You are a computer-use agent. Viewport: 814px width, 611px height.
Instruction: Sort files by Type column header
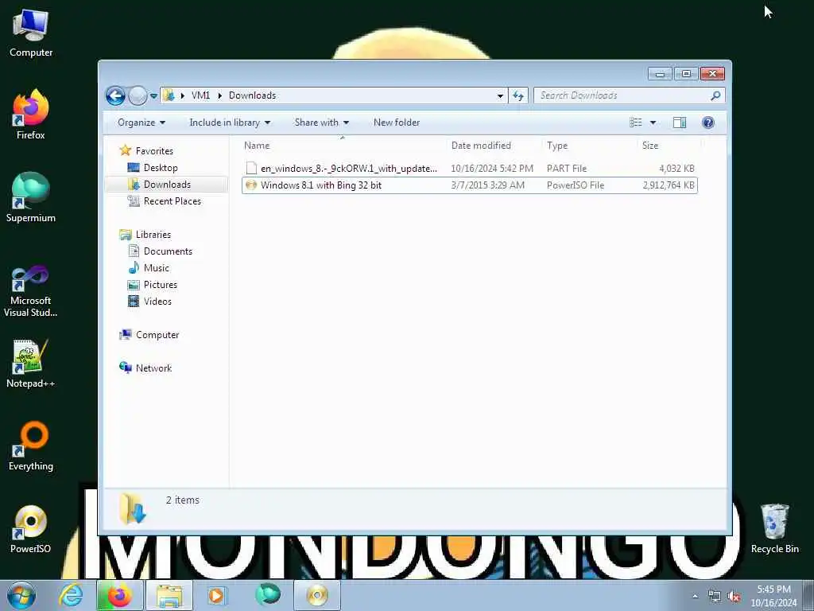[x=590, y=146]
